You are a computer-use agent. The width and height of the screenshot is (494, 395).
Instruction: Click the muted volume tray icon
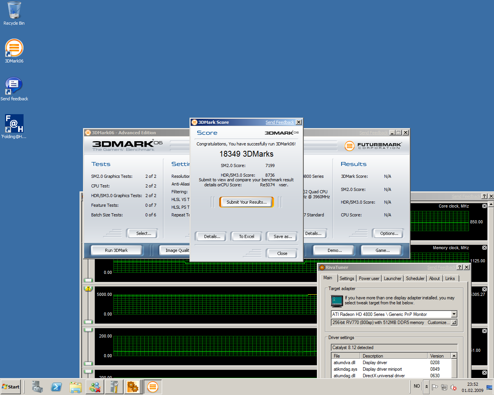click(453, 387)
